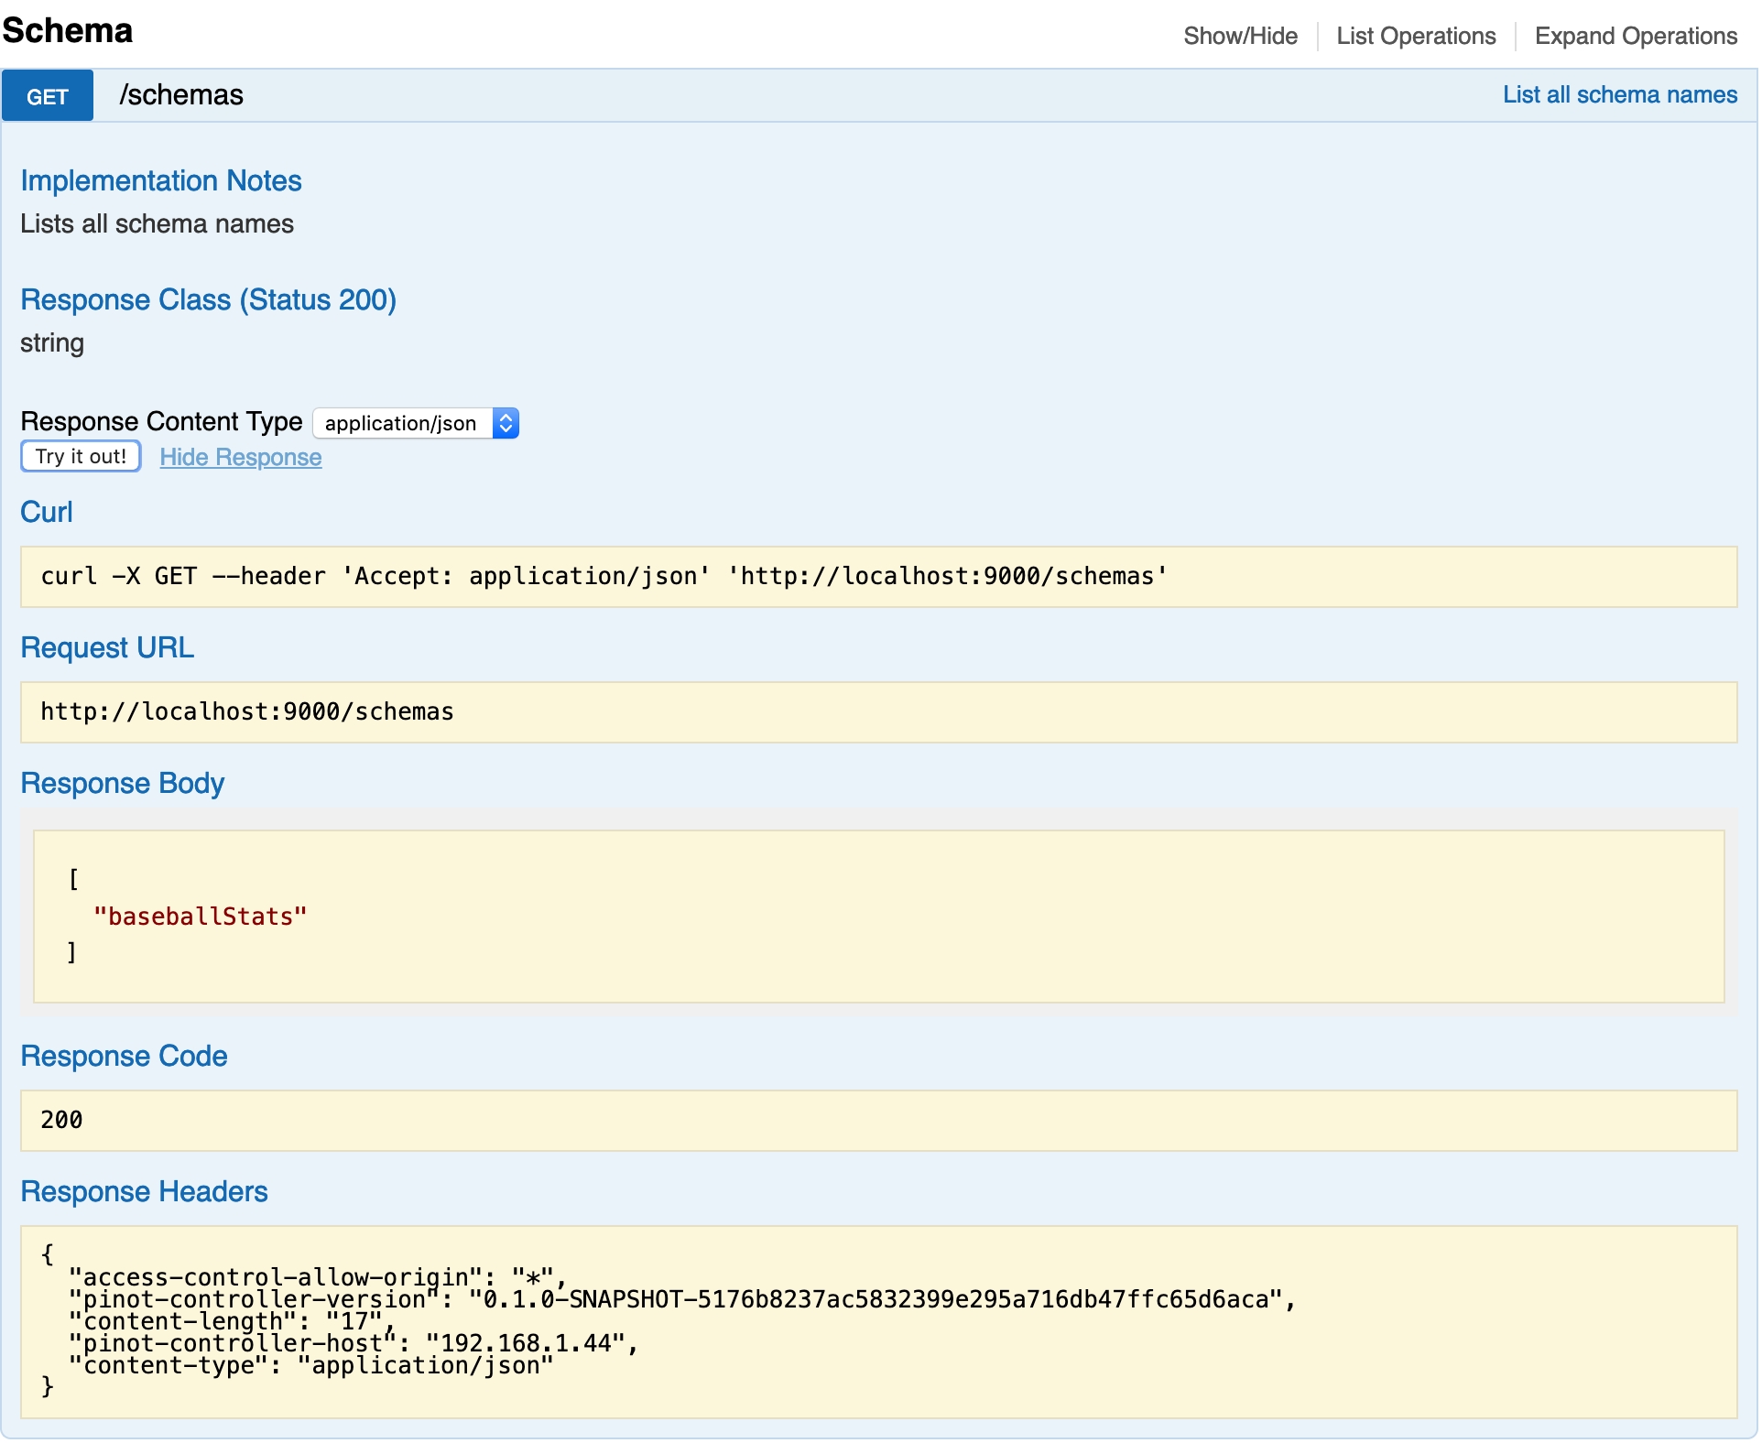The height and width of the screenshot is (1443, 1762).
Task: Click the dropdown stepper arrows icon
Action: click(506, 423)
